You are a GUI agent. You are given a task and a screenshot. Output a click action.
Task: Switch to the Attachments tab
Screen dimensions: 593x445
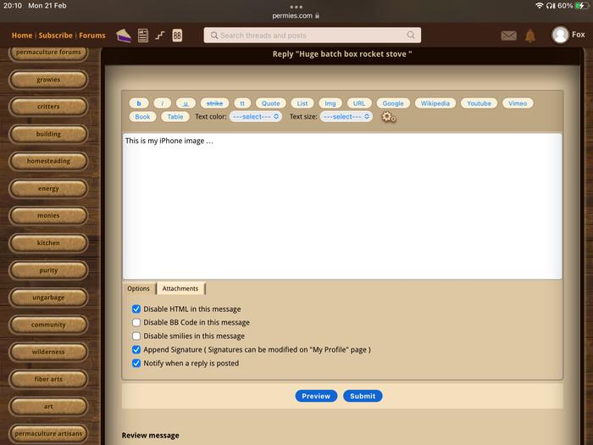tap(180, 289)
